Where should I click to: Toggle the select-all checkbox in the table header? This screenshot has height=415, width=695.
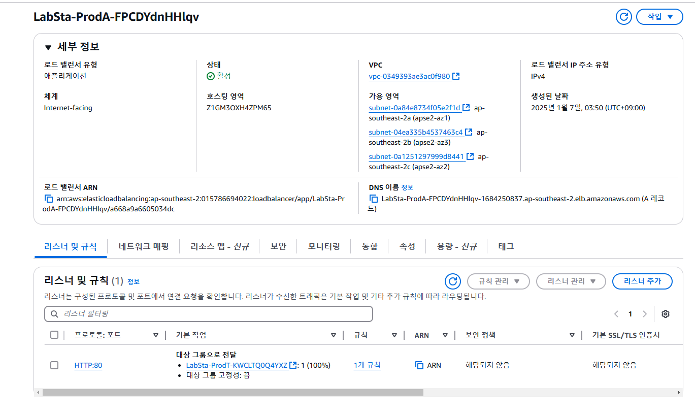(54, 335)
